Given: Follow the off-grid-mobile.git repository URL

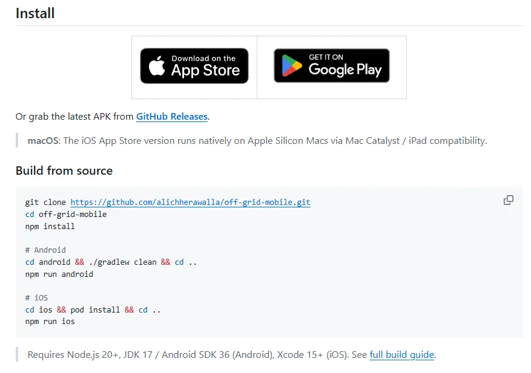Looking at the screenshot, I should point(190,203).
